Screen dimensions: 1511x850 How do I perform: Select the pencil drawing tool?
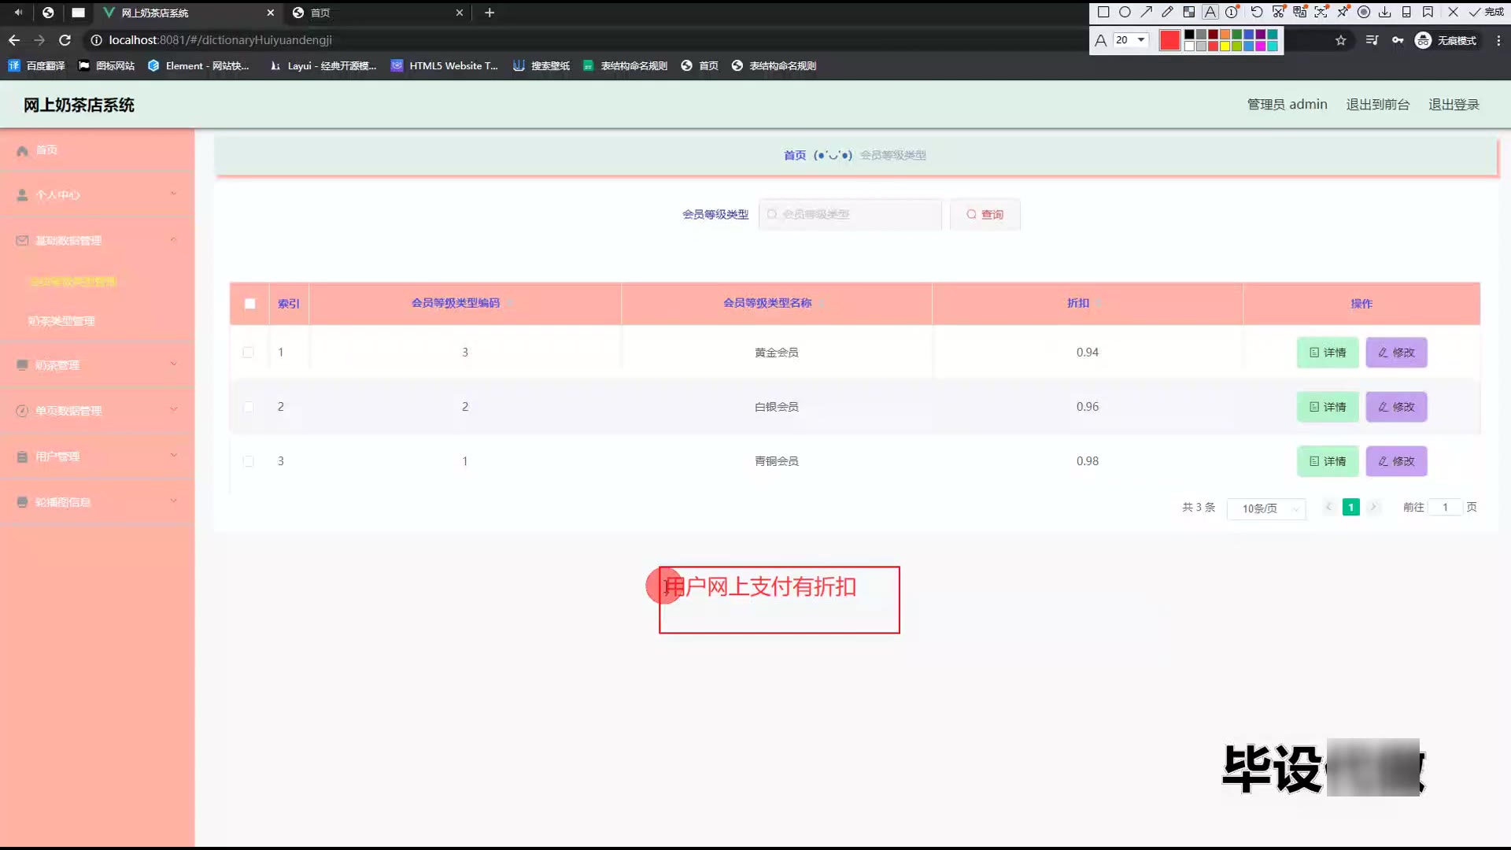point(1168,12)
